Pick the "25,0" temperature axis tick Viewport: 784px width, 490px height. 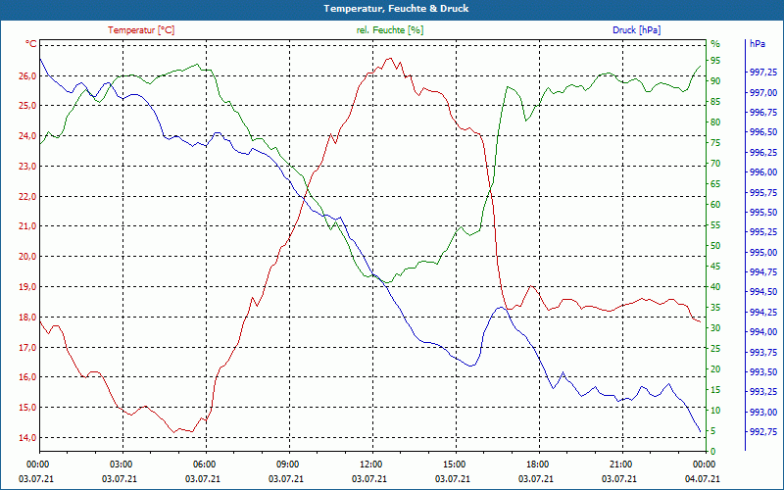coord(27,106)
